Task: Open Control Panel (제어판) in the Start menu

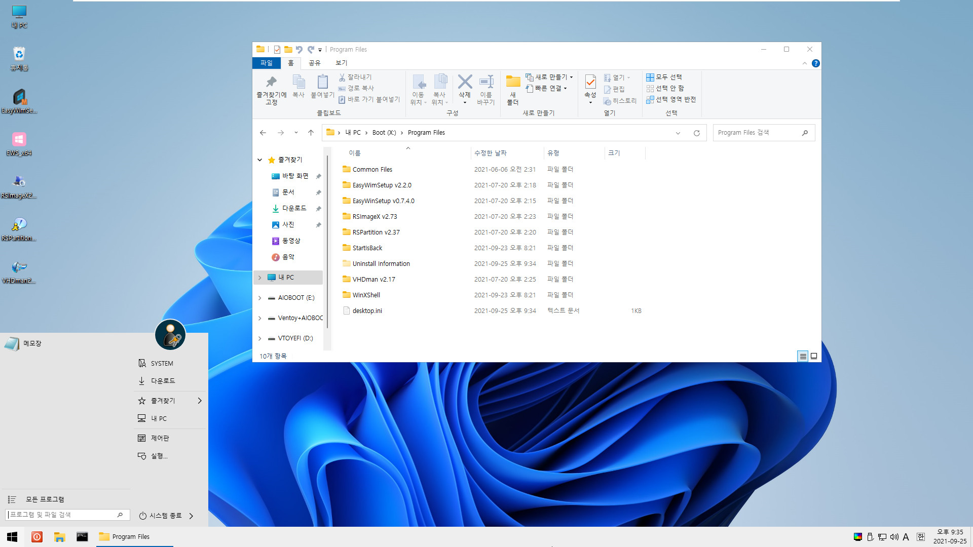Action: 170,438
